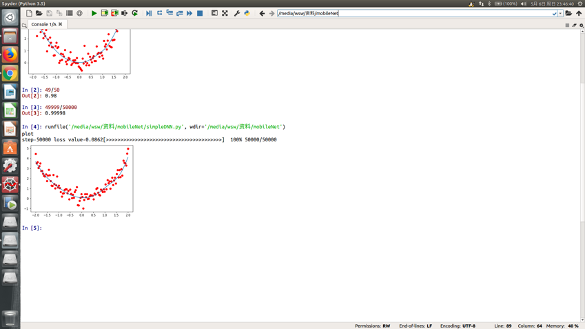Open the Trash in the launcher

(x=10, y=319)
